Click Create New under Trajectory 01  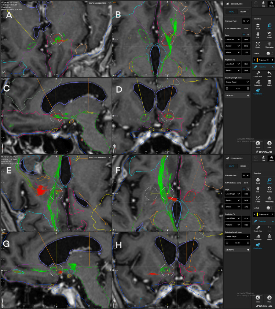258,74
